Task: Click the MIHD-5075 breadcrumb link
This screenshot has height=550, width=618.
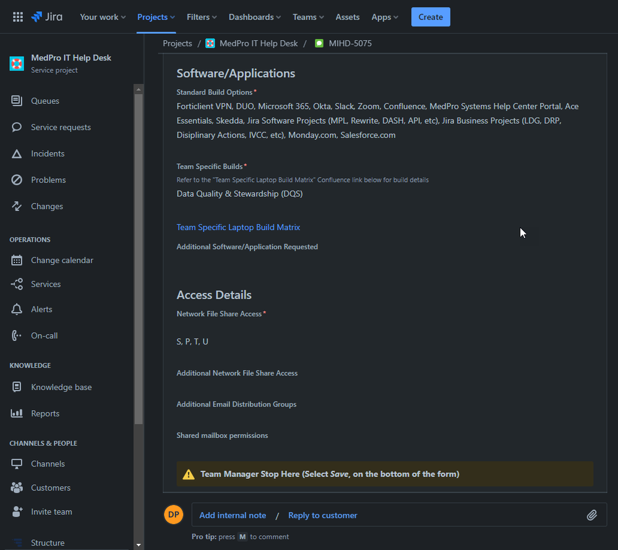Action: 350,43
